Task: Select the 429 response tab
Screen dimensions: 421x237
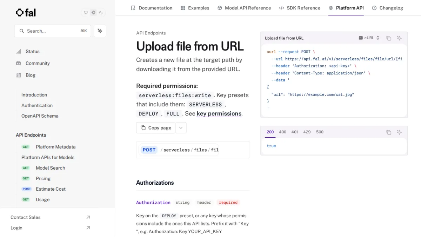Action: (x=307, y=132)
